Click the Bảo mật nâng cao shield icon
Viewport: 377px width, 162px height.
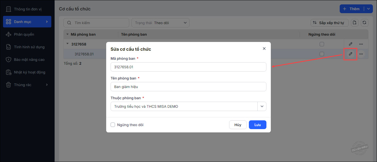point(9,59)
